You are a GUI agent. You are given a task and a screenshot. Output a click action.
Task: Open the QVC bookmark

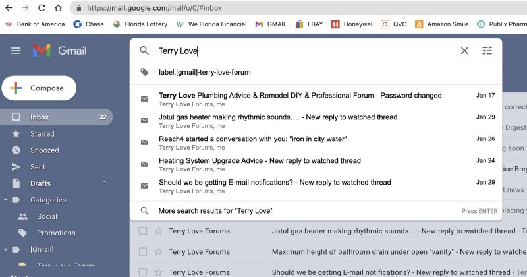coord(393,24)
